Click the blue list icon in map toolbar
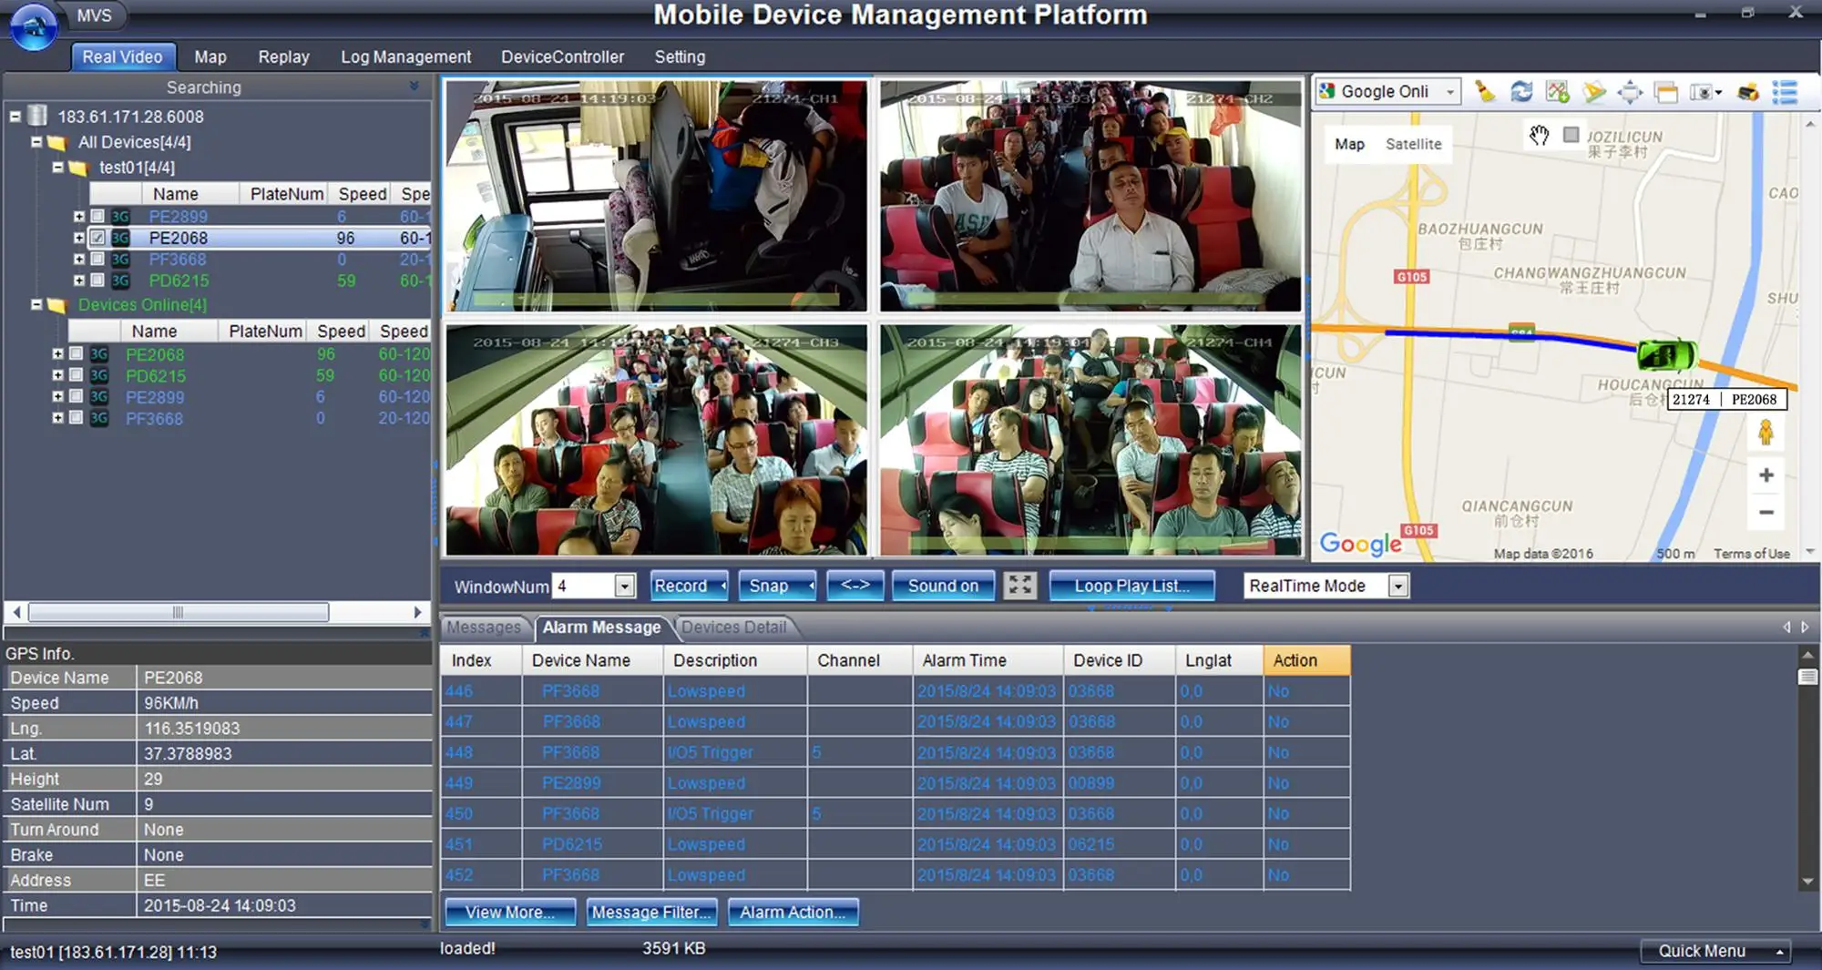The height and width of the screenshot is (970, 1822). point(1785,92)
